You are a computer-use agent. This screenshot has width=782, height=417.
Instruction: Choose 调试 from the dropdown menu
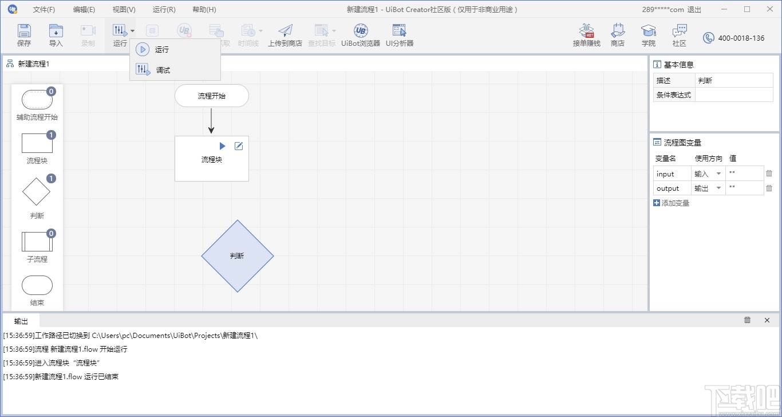[x=175, y=70]
